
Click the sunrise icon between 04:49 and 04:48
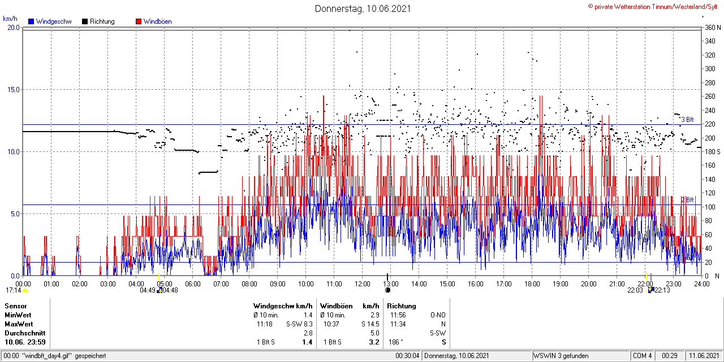coord(160,290)
